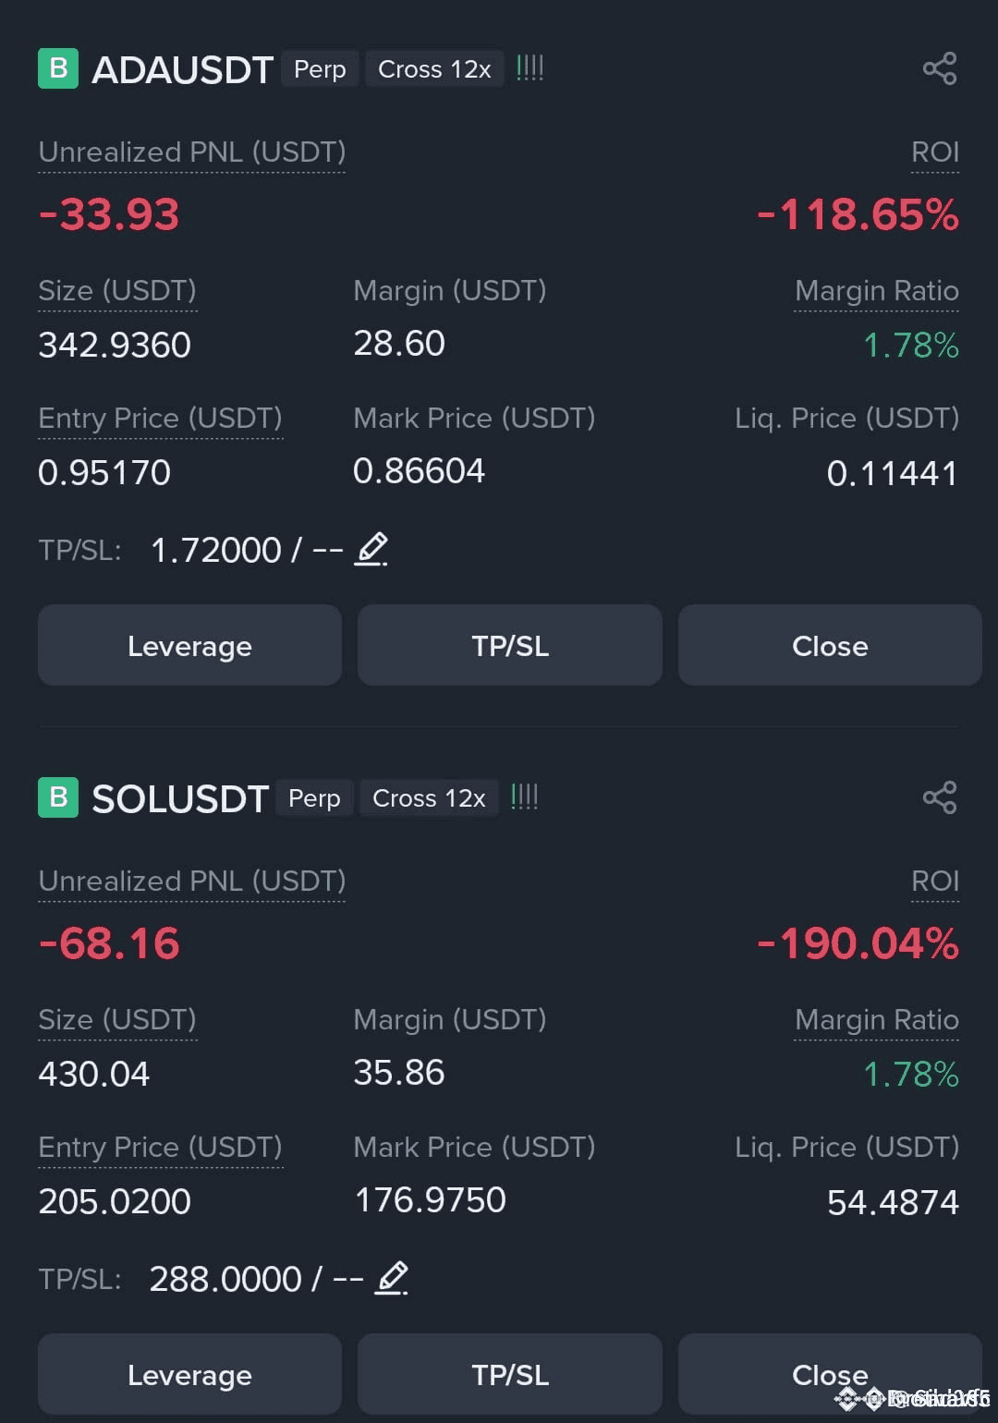
Task: Tap the green B badge beside ADAUSDT
Action: coord(58,69)
